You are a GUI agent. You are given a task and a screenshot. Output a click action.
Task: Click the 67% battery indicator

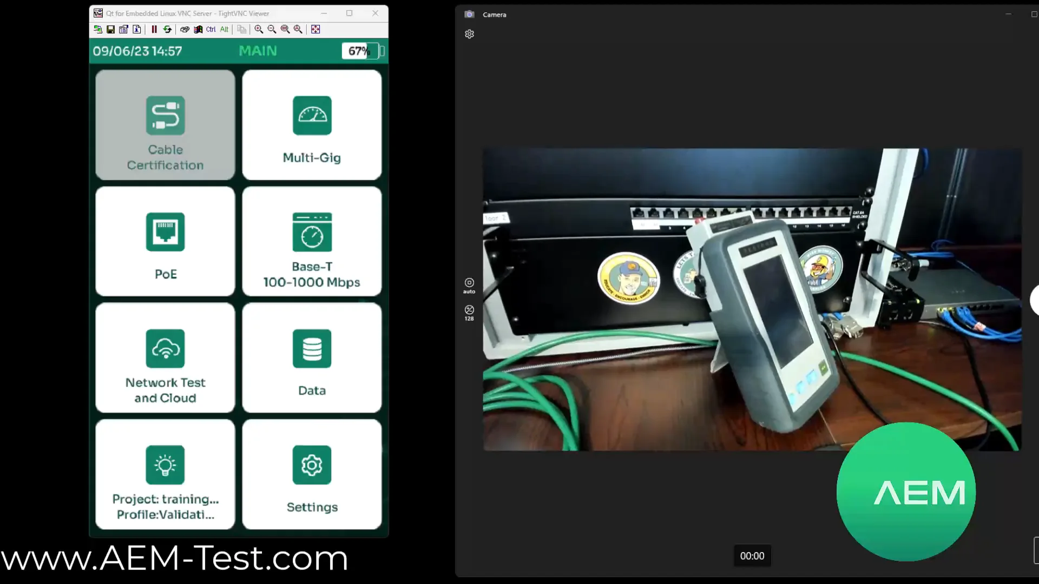(363, 51)
